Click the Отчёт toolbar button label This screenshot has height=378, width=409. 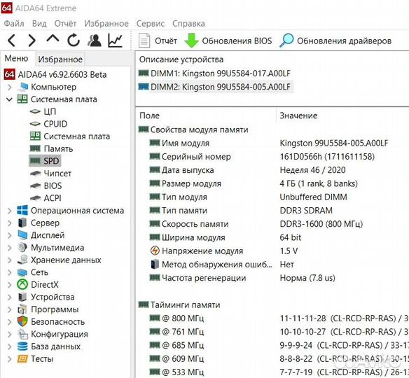pyautogui.click(x=166, y=41)
